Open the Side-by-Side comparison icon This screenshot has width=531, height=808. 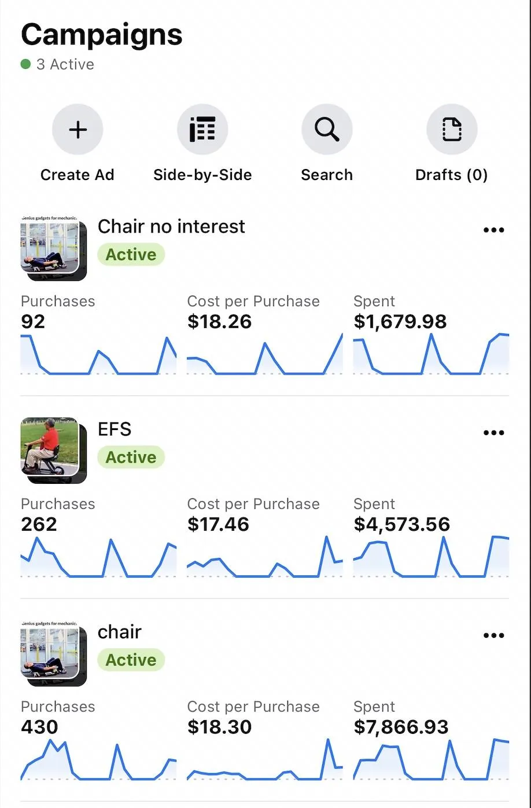202,130
